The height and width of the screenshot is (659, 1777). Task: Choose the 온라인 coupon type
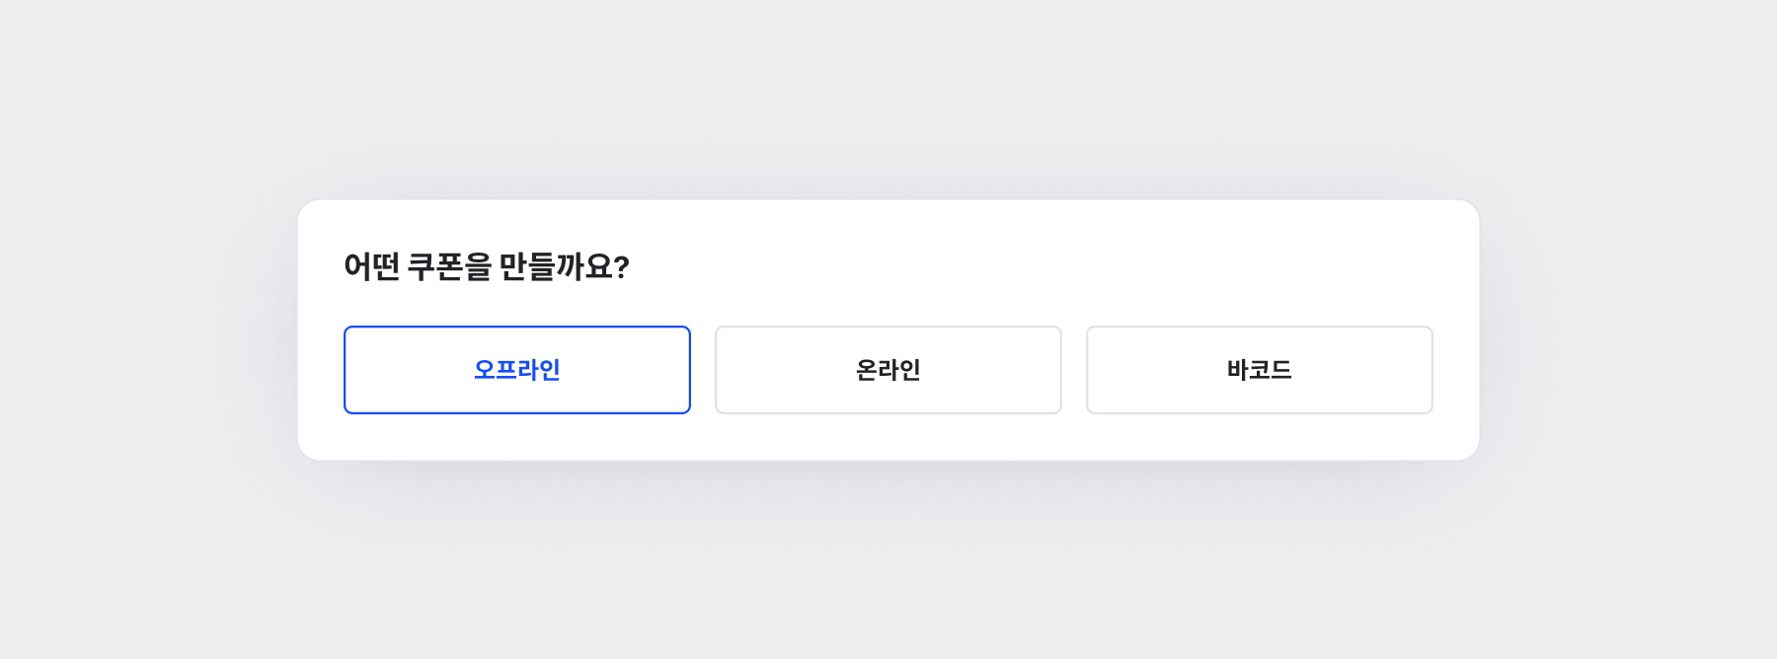pos(888,370)
